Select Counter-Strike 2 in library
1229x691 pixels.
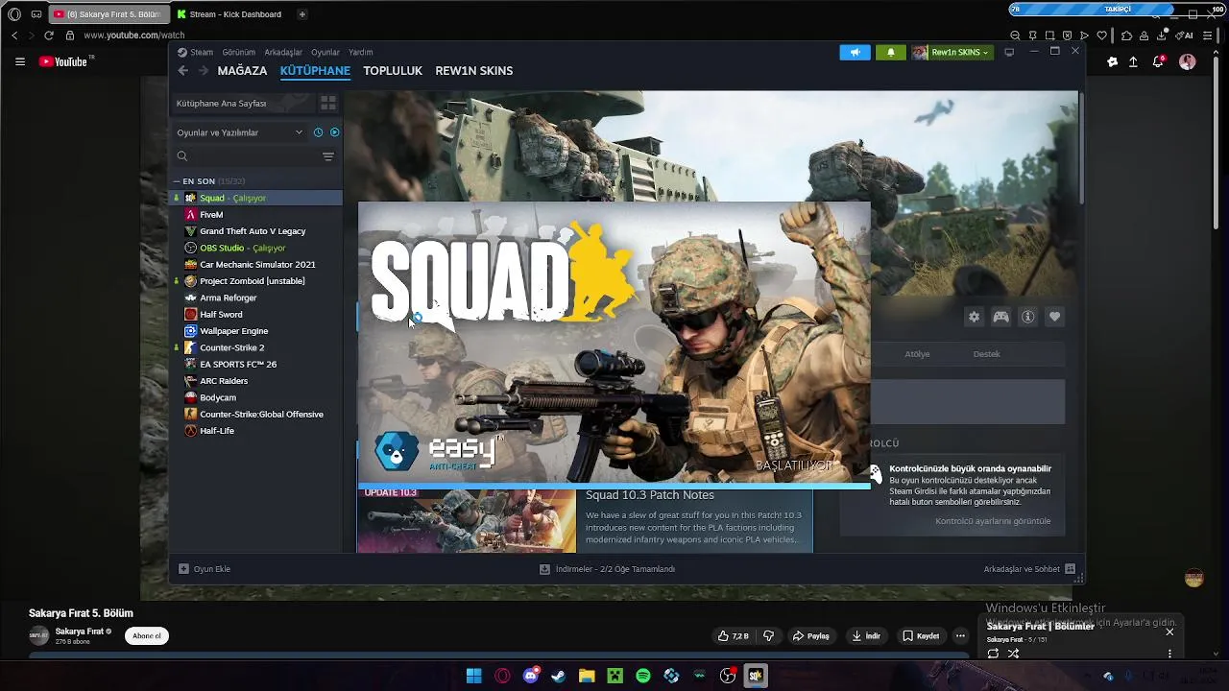(x=256, y=347)
